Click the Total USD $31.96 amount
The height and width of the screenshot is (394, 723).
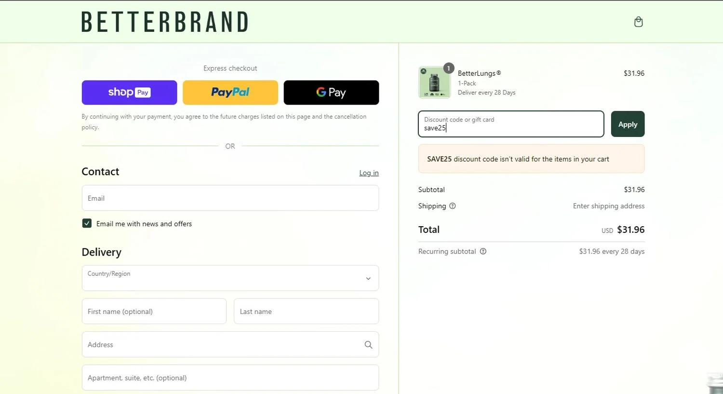click(x=623, y=230)
